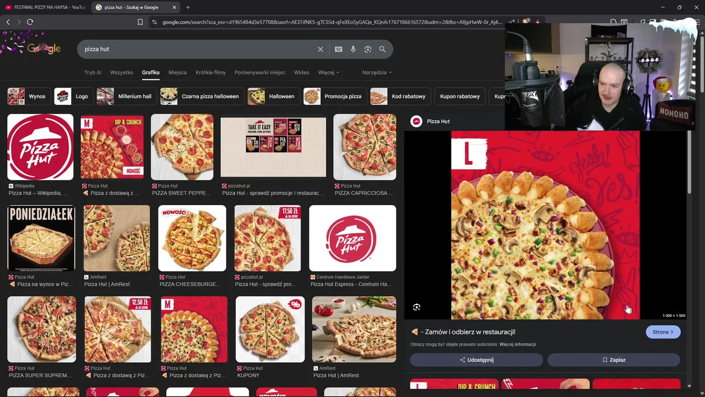
Task: Open the Google logo homepage link
Action: click(44, 49)
